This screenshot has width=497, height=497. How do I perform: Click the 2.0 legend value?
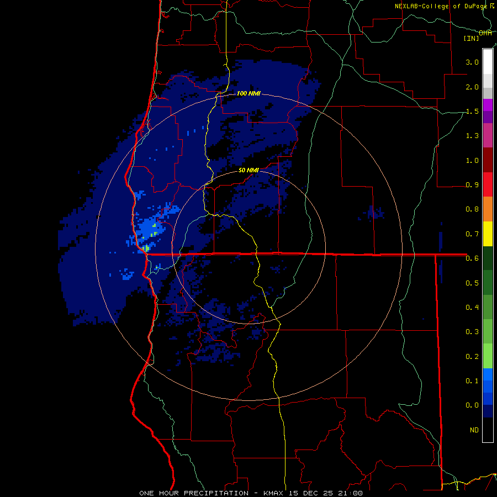[x=472, y=87]
